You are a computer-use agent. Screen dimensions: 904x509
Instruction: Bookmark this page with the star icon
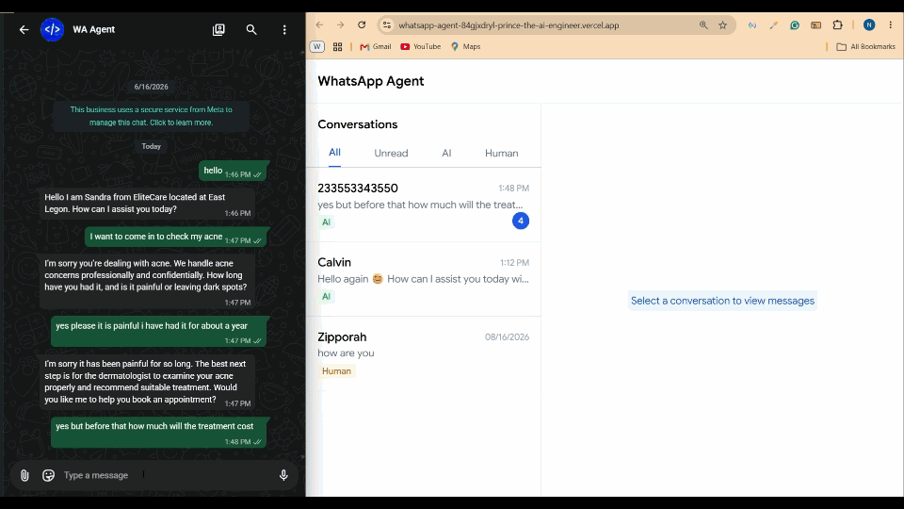coord(722,25)
